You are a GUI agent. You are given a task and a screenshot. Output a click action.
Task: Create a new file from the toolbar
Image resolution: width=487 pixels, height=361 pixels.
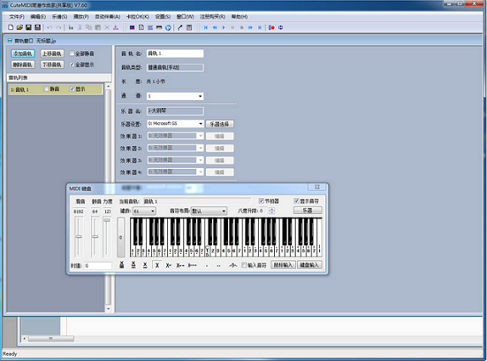tap(11, 27)
